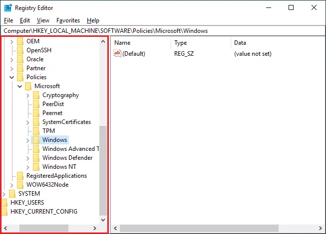Click the OpenSSH folder icon

(20, 50)
